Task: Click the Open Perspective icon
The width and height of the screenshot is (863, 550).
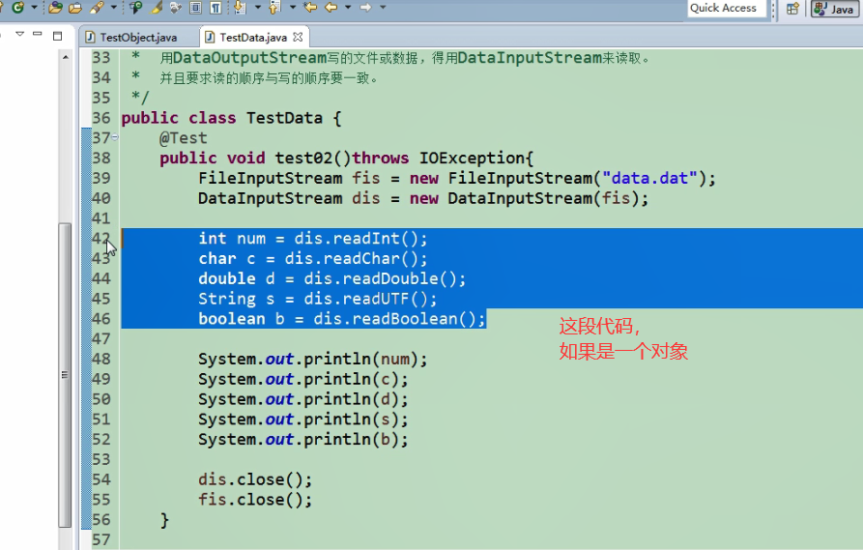Action: (792, 9)
